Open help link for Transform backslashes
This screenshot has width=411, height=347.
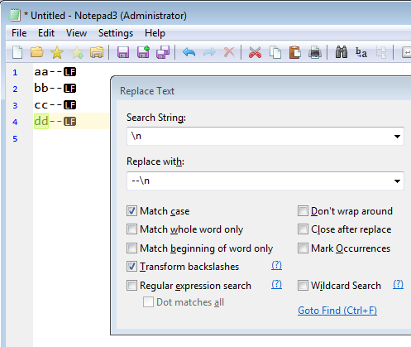[x=276, y=266]
